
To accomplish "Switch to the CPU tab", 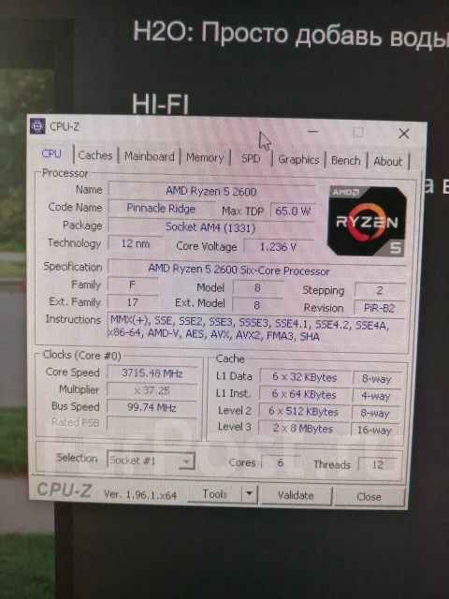I will tap(51, 153).
